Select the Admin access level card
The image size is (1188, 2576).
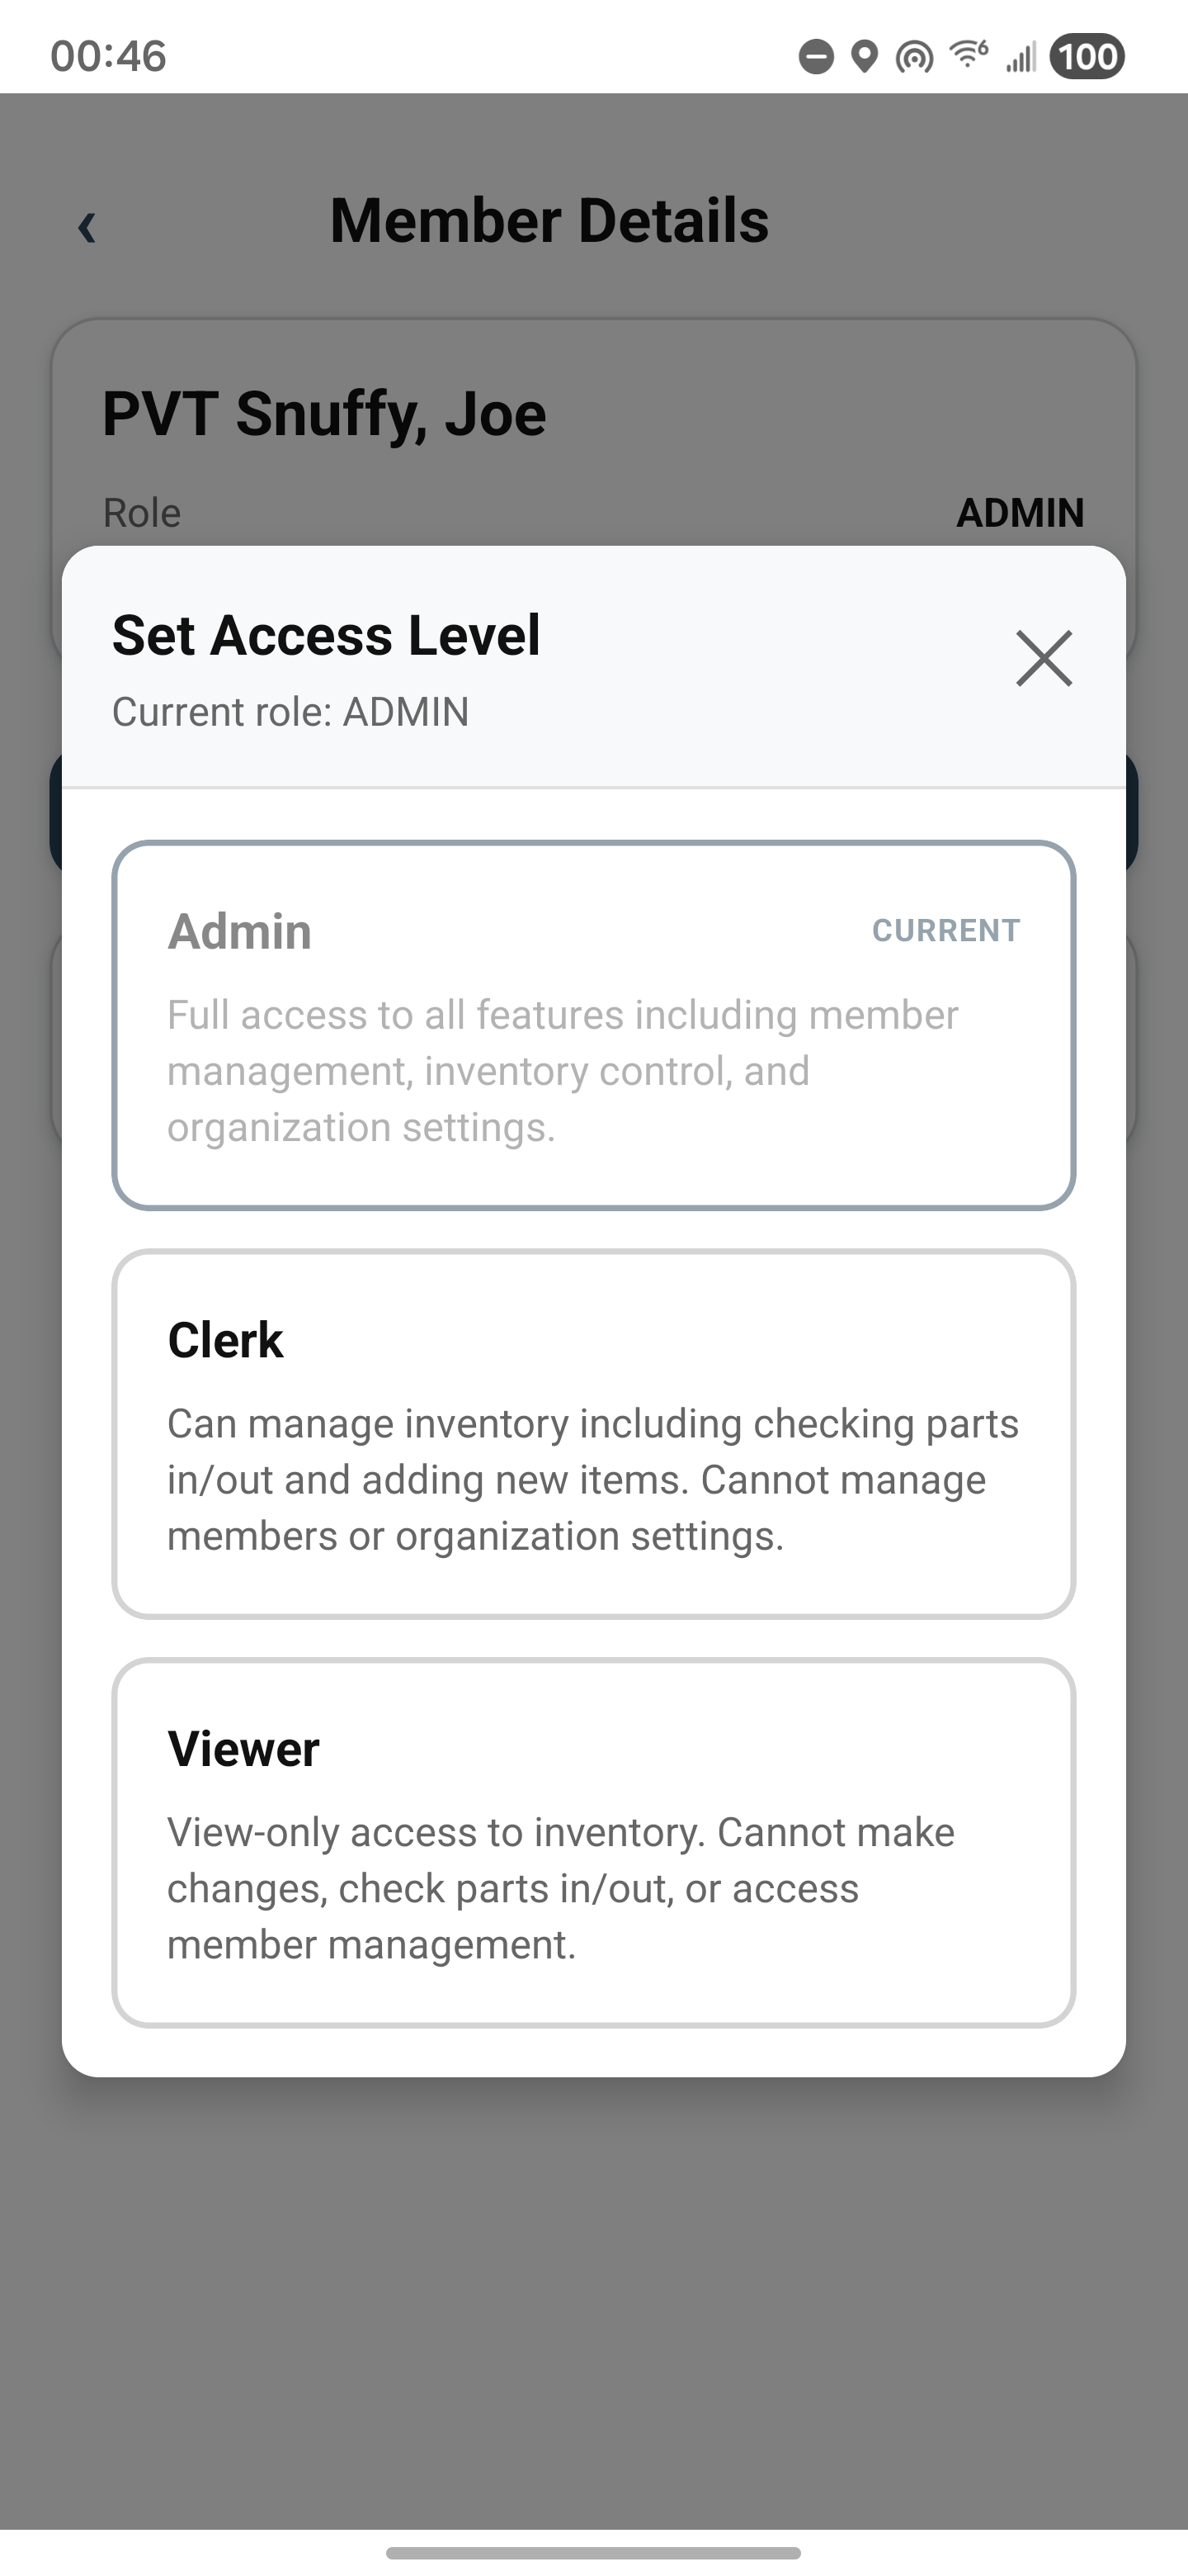593,1025
